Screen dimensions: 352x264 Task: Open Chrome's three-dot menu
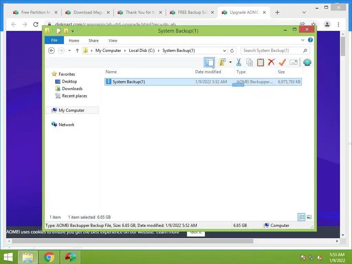[x=338, y=24]
